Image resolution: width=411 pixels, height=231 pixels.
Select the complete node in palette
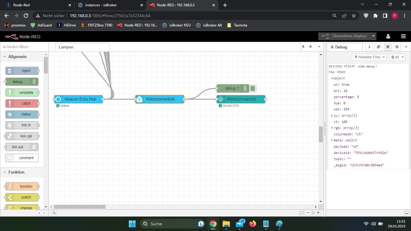click(22, 92)
